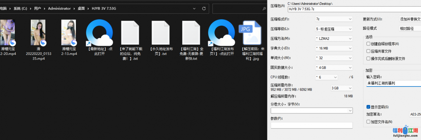Image resolution: width=421 pixels, height=140 pixels.
Task: Expand the CPU 线程数 dropdown
Action: (326, 77)
